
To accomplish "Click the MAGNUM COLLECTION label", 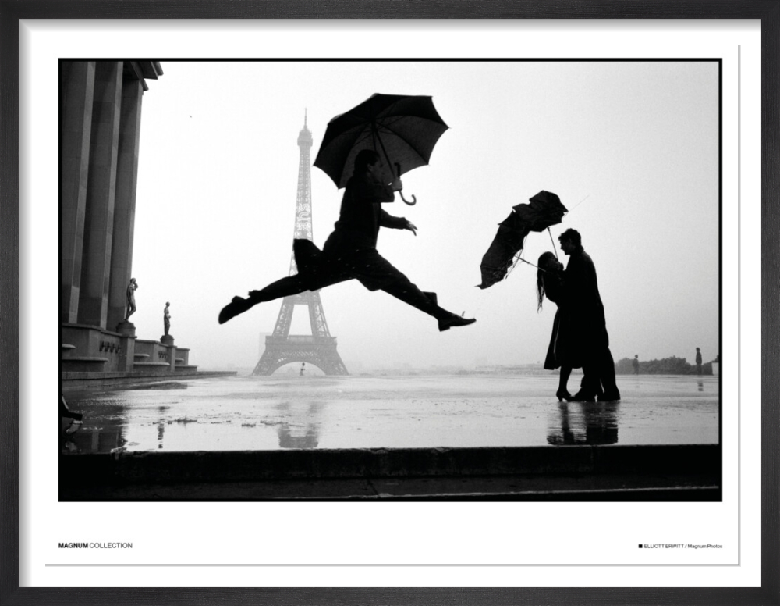I will pyautogui.click(x=95, y=545).
